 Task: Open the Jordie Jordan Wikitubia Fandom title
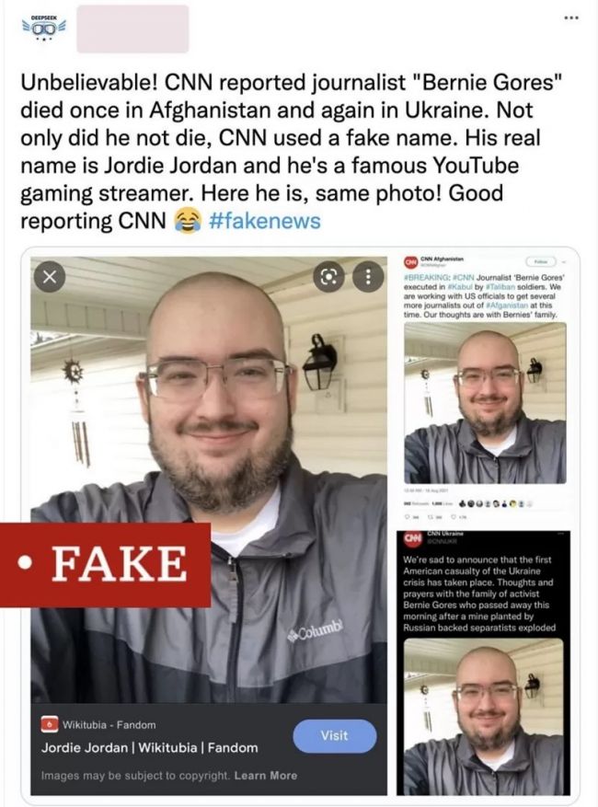[x=149, y=747]
